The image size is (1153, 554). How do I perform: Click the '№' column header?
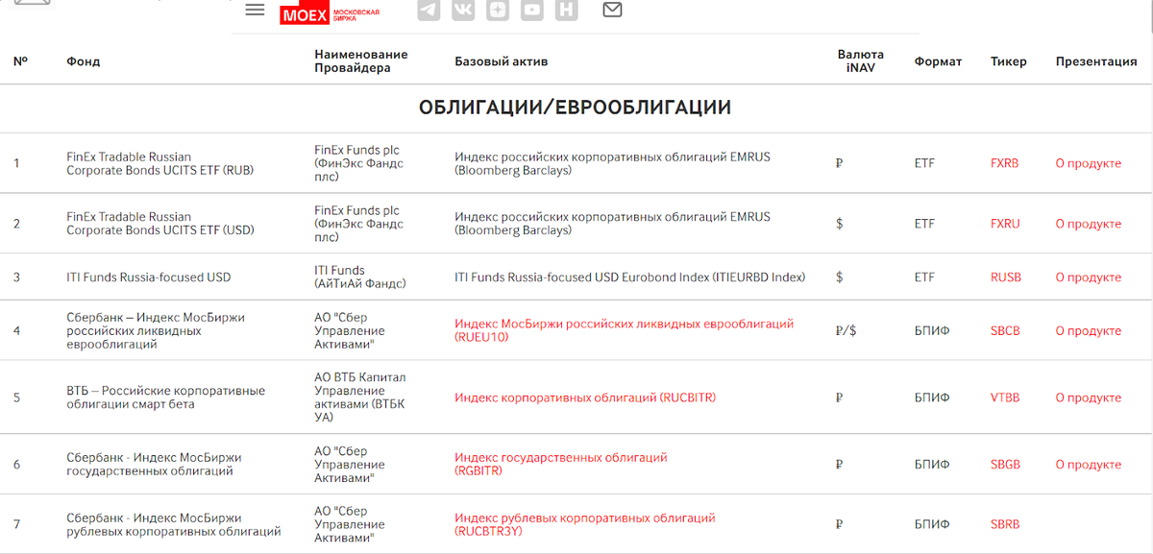(x=20, y=61)
